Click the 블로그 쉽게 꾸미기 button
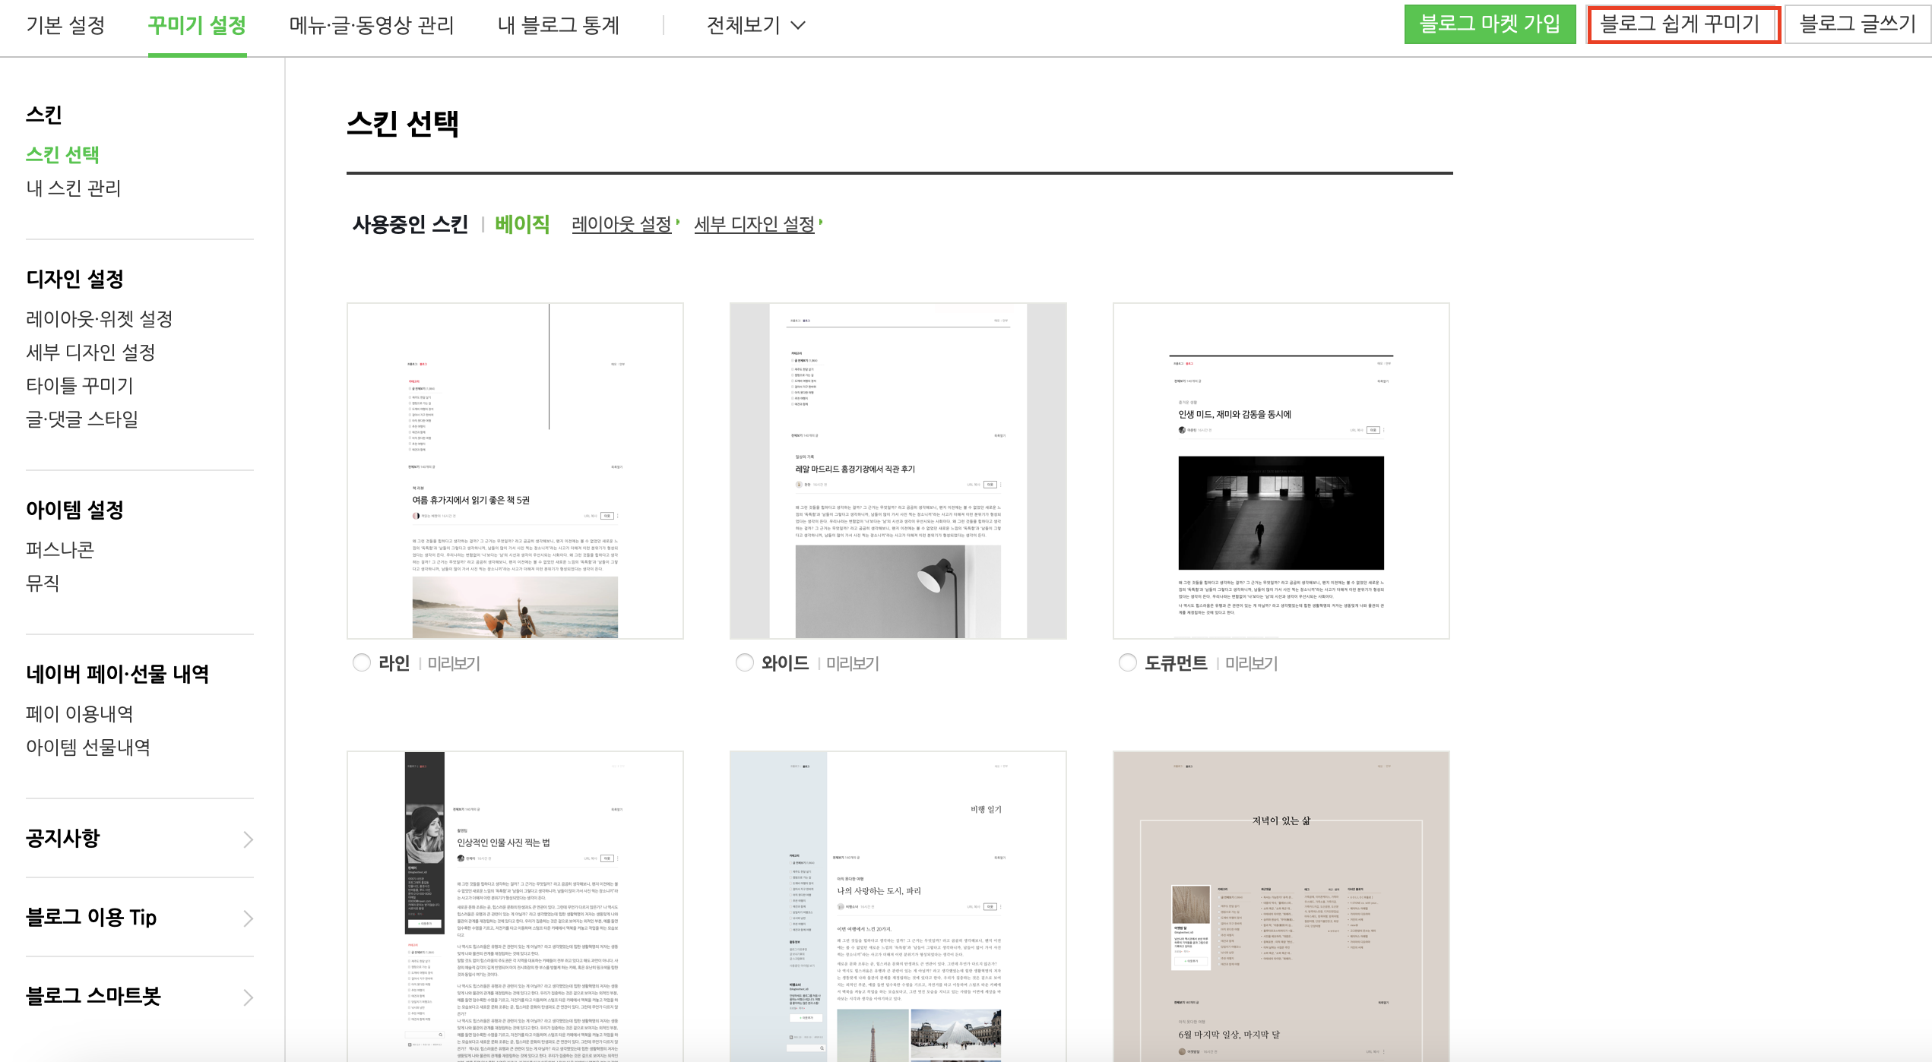 [1681, 24]
